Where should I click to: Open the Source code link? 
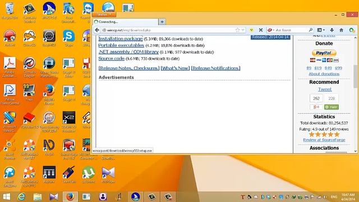pyautogui.click(x=112, y=58)
